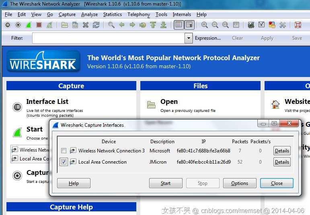Click the Website house icon
The width and height of the screenshot is (310, 215).
pos(275,104)
